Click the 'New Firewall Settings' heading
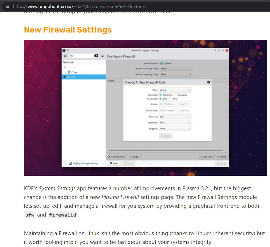This screenshot has height=247, width=270. 68,30
